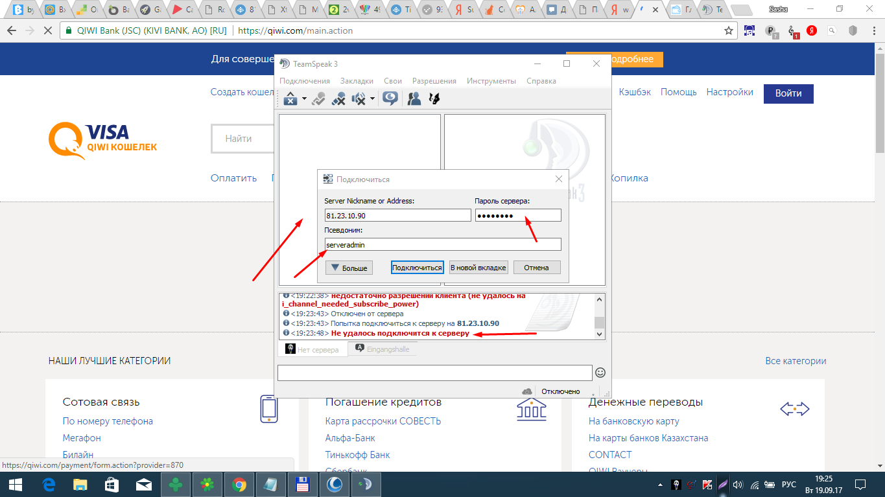
Task: Click the Подключиться button in the dialog
Action: (x=417, y=268)
